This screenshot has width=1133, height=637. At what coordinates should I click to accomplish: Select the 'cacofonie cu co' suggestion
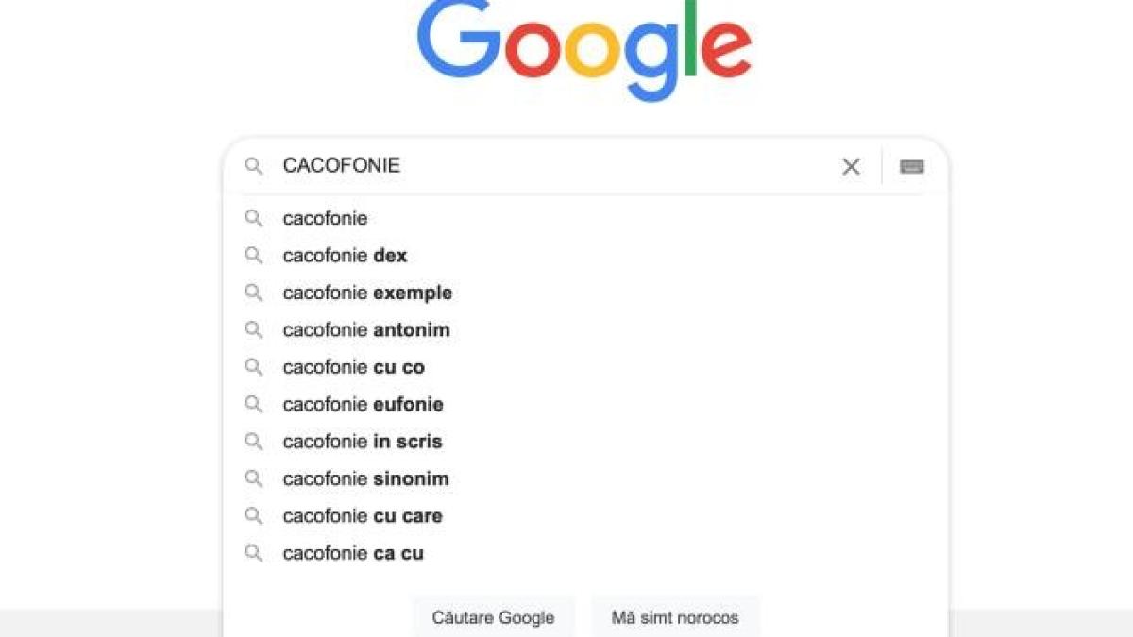click(354, 367)
